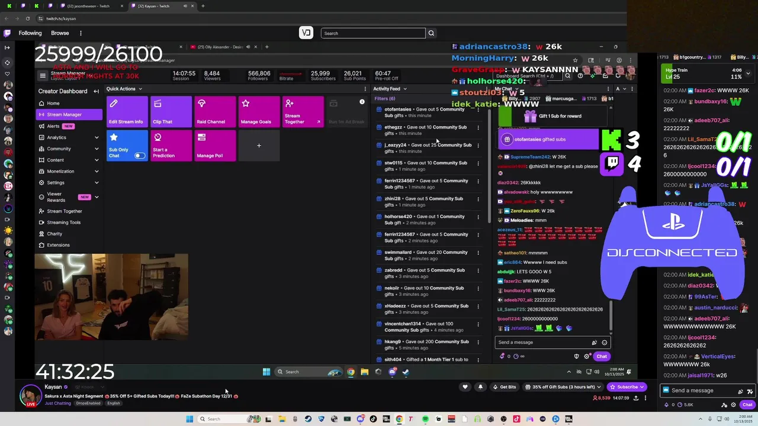758x426 pixels.
Task: Add a new quick action tile
Action: click(x=259, y=146)
